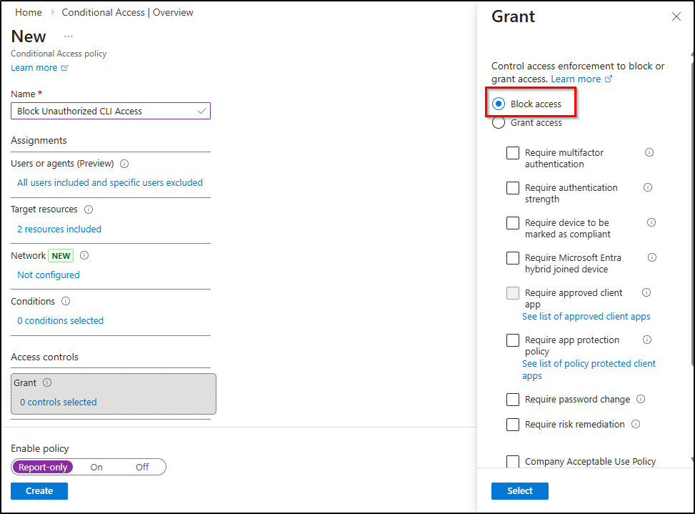Open the list of approved client apps
Image resolution: width=695 pixels, height=514 pixels.
click(586, 316)
